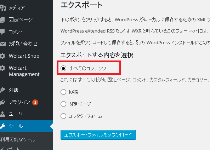Open the 利用可能なツール submenu link
The height and width of the screenshot is (150, 210).
(x=18, y=139)
